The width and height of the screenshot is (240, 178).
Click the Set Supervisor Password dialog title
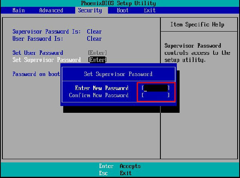coord(118,74)
